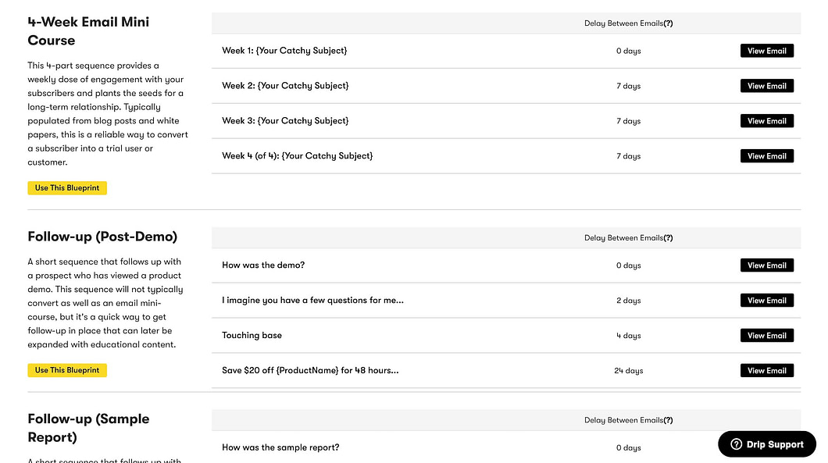Click the Follow-up (Sample Report) heading

[88, 428]
